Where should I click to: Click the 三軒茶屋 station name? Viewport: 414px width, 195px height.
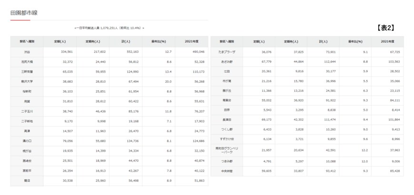coord(27,71)
